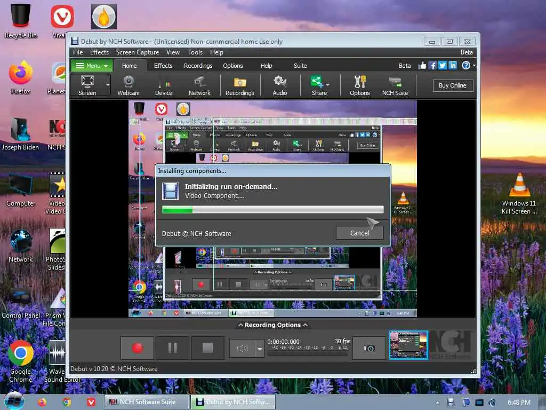Switch to the Help ribbon tab

(x=267, y=66)
